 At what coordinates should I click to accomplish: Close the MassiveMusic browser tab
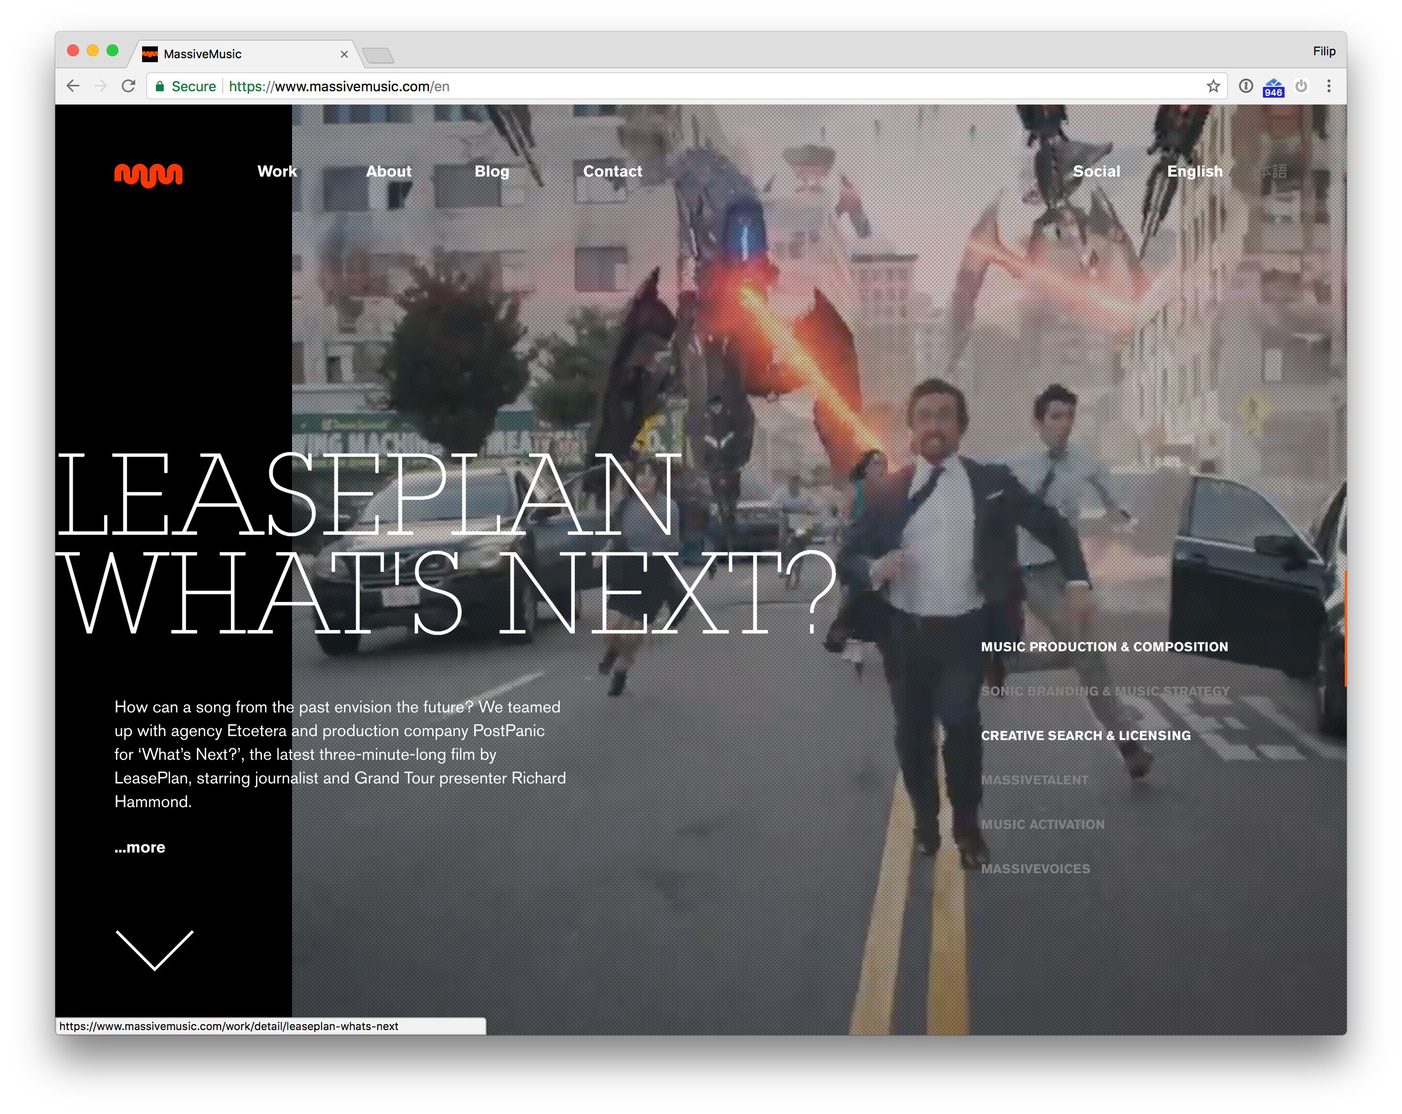[344, 55]
